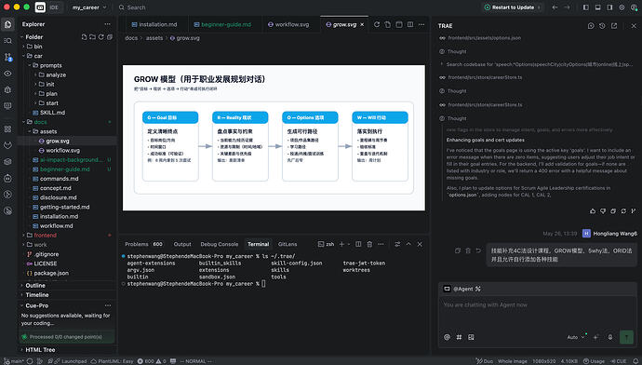This screenshot has width=642, height=365.
Task: Toggle the primary sidebar layout icon in title bar
Action: [586, 7]
